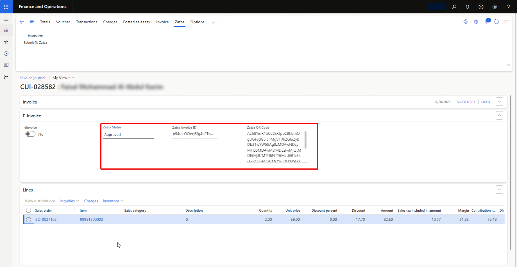Open the Settings gear menu
Image resolution: width=517 pixels, height=267 pixels.
point(495,7)
